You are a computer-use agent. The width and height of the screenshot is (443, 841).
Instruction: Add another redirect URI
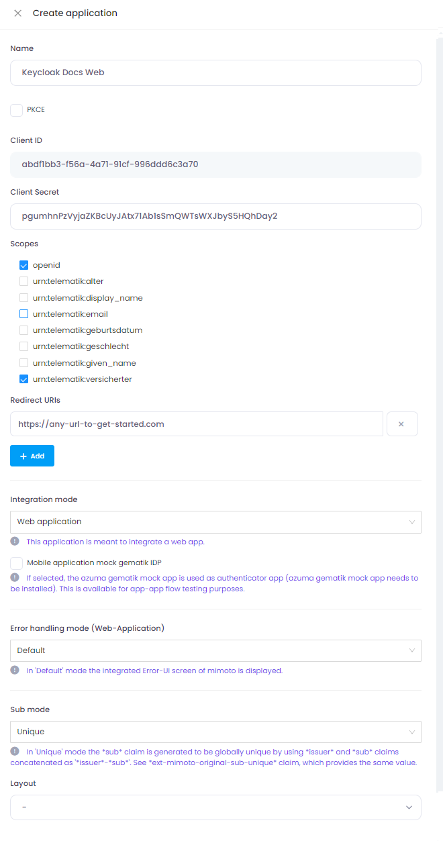(32, 456)
